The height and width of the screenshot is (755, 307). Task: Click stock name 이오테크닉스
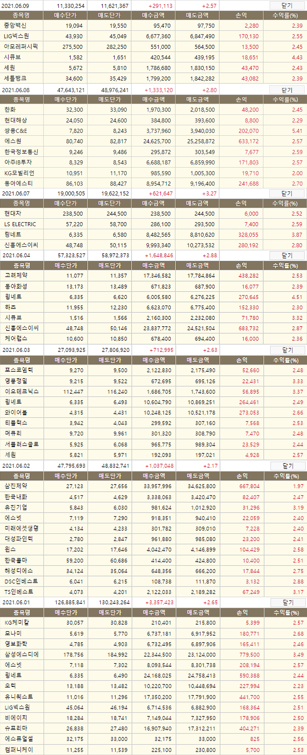point(22,392)
